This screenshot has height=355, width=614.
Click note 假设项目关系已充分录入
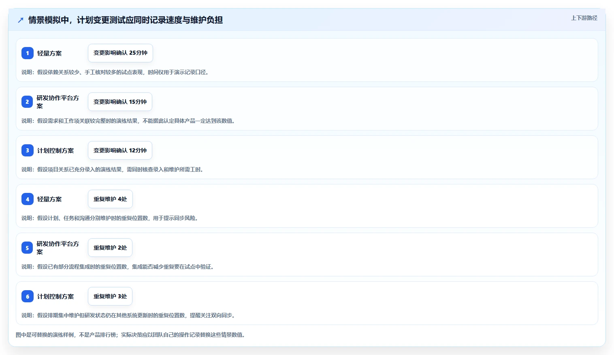[x=113, y=169]
